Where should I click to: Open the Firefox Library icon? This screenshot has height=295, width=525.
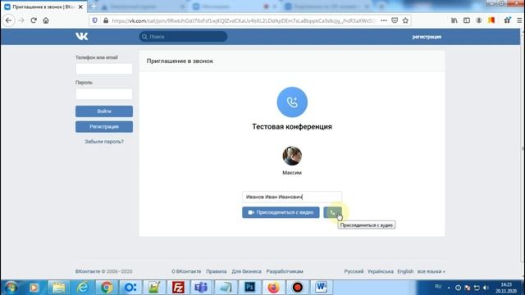point(454,20)
